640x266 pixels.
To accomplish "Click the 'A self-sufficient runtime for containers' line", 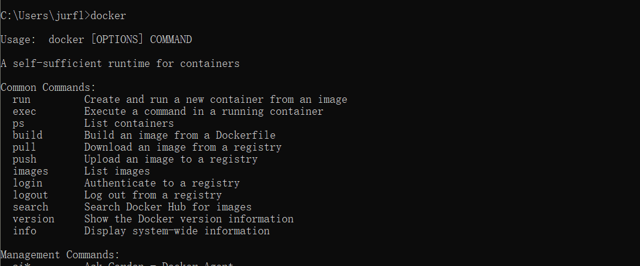I will (120, 63).
